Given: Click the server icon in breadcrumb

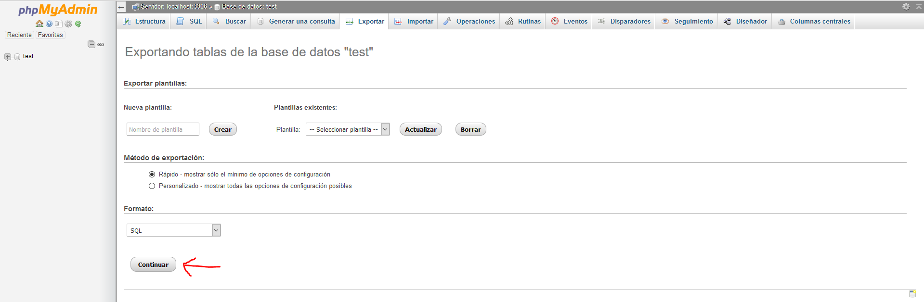Looking at the screenshot, I should coord(135,7).
